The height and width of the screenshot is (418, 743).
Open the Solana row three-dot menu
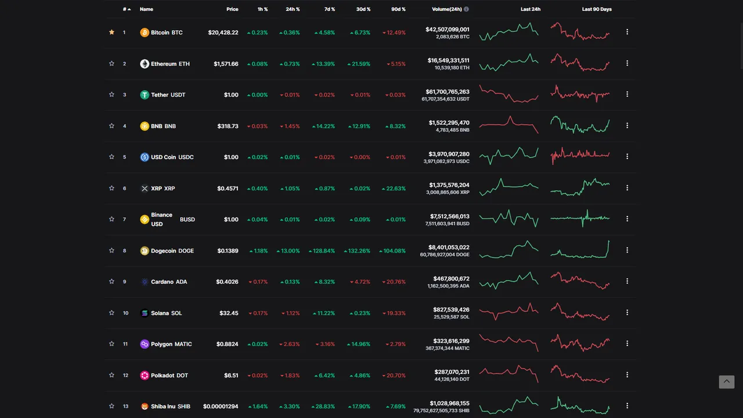[x=627, y=312]
